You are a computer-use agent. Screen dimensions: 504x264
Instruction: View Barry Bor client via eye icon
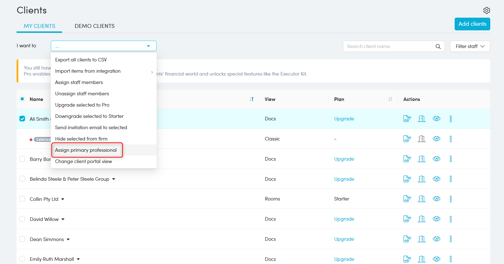point(437,159)
